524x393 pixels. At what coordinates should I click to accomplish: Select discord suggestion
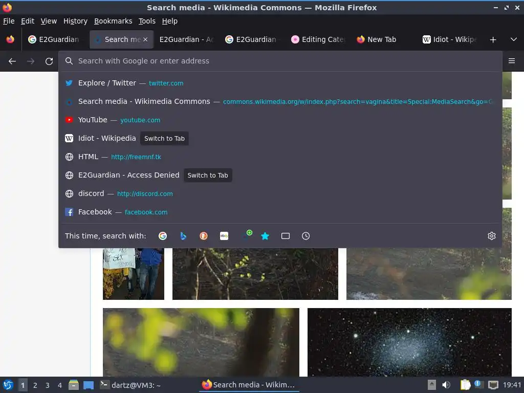[280, 193]
